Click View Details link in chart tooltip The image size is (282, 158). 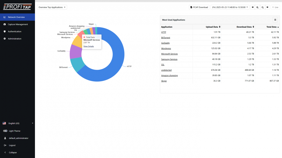pyautogui.click(x=89, y=46)
